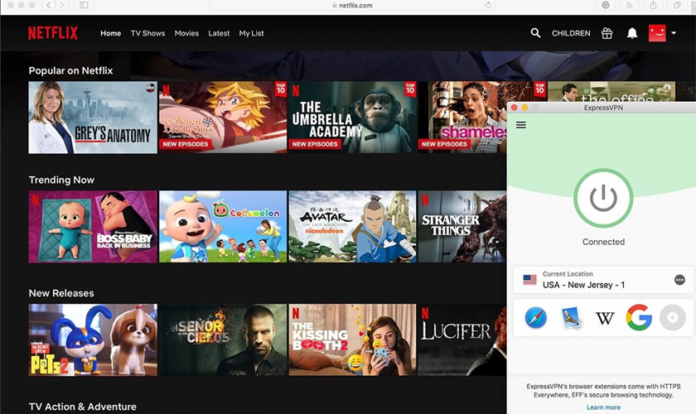The image size is (696, 414).
Task: Open Netflix notifications bell
Action: tap(632, 33)
